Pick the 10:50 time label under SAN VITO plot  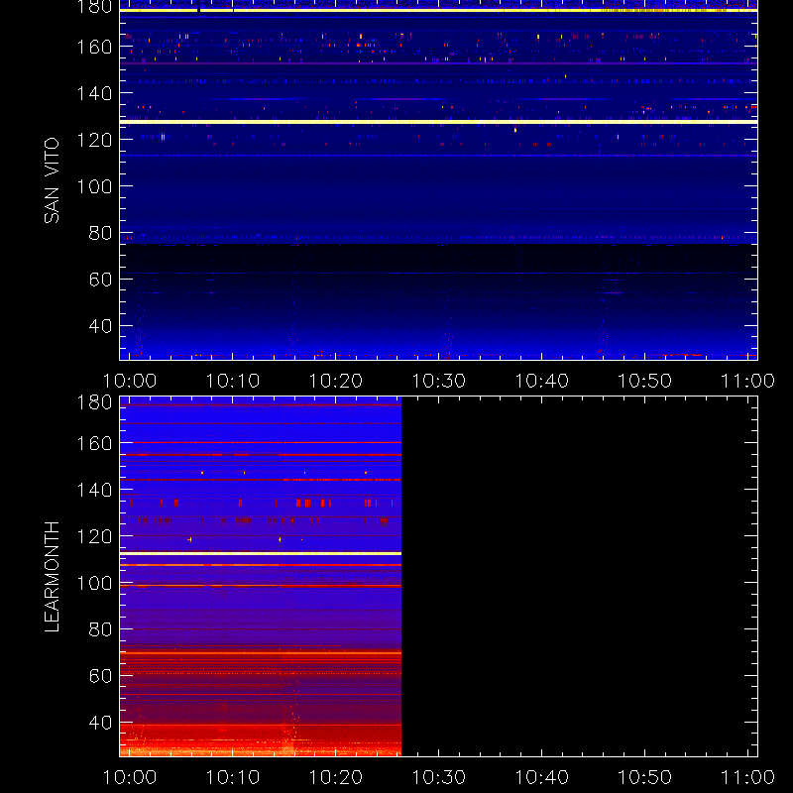click(645, 381)
